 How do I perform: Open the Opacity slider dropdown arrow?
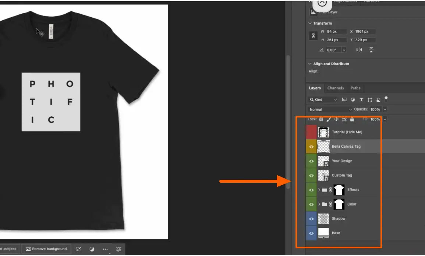pyautogui.click(x=385, y=109)
